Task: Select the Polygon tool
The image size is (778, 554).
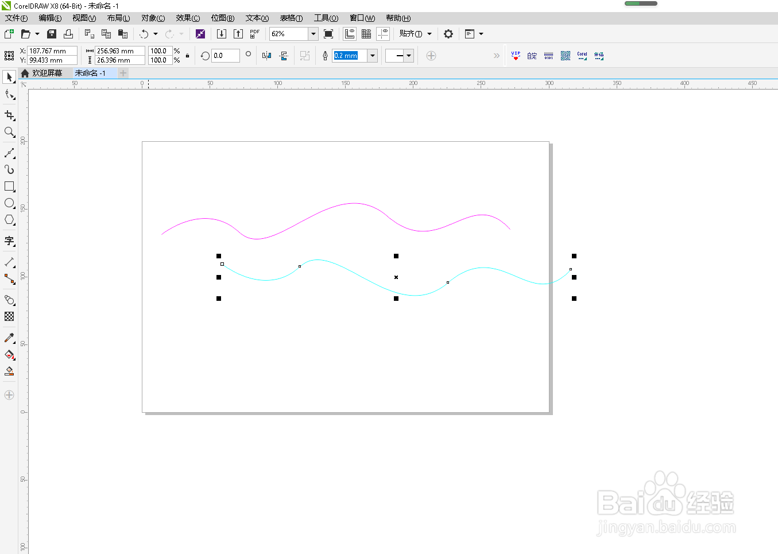Action: (x=9, y=220)
